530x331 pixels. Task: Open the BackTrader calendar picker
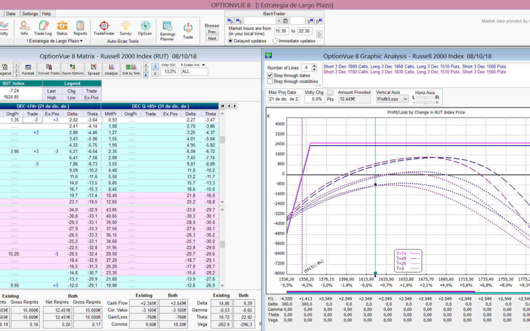coord(285,21)
